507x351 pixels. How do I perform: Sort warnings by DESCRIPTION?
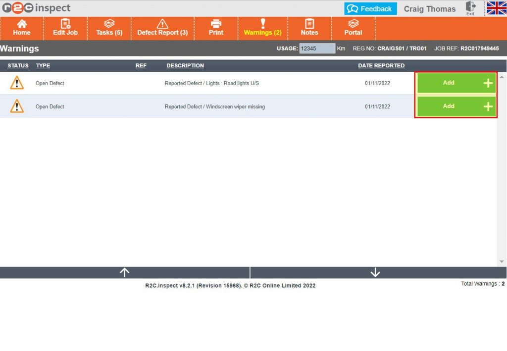tap(185, 65)
